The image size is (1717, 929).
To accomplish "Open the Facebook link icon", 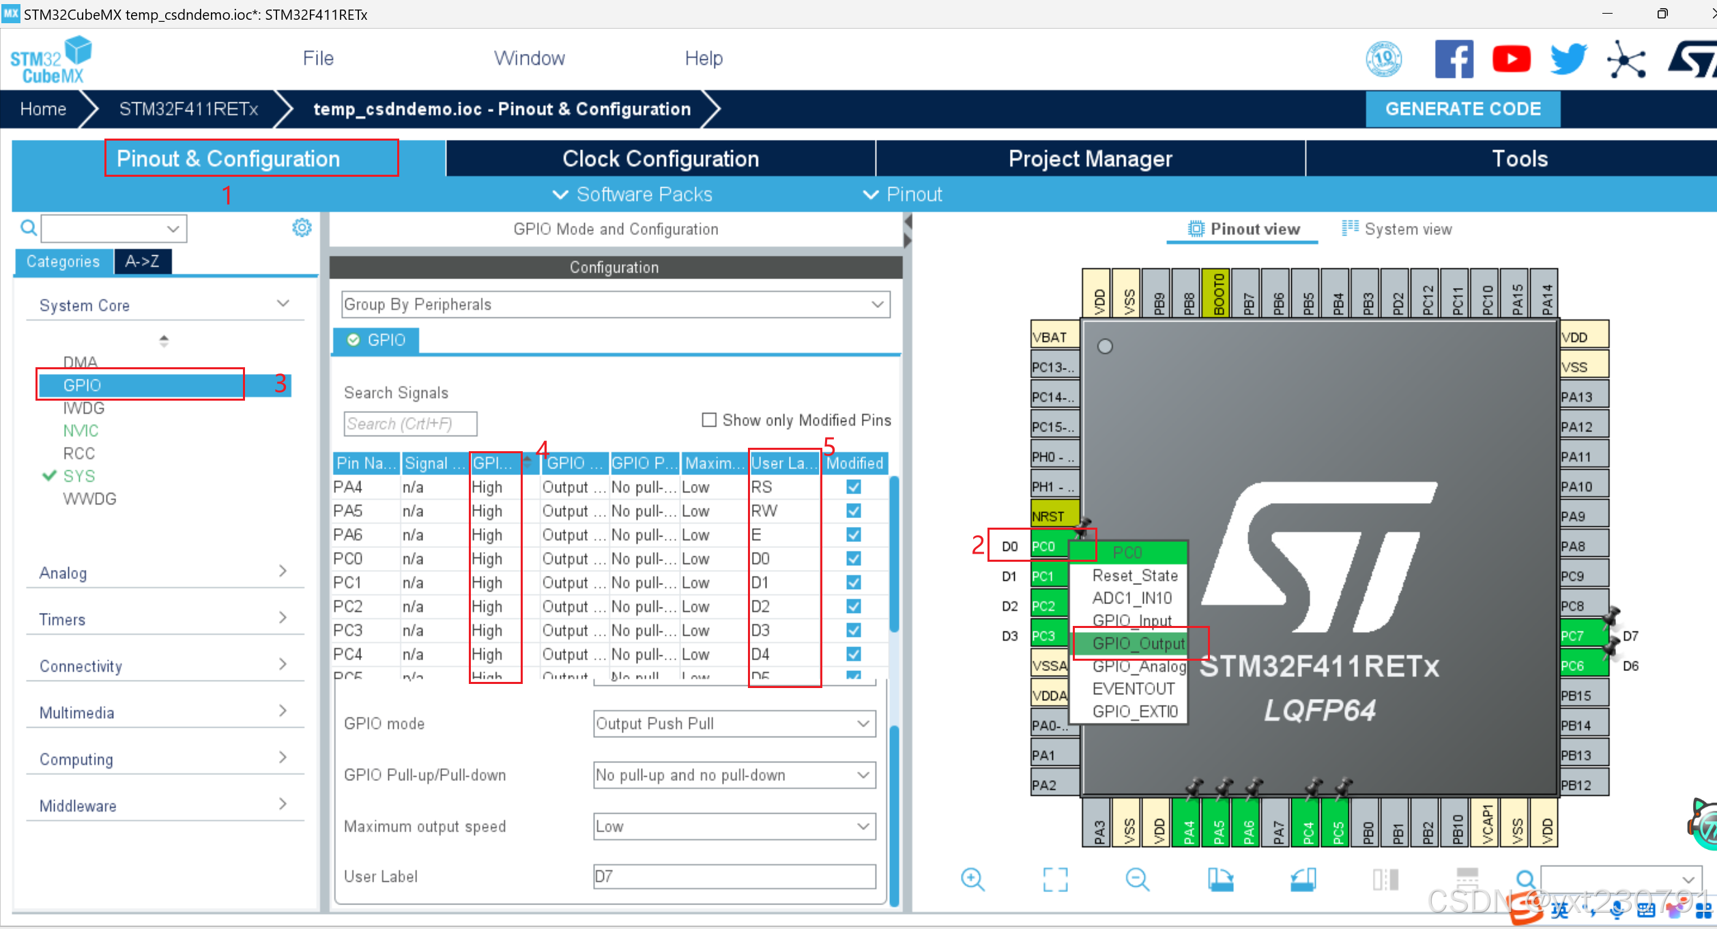I will [x=1454, y=59].
